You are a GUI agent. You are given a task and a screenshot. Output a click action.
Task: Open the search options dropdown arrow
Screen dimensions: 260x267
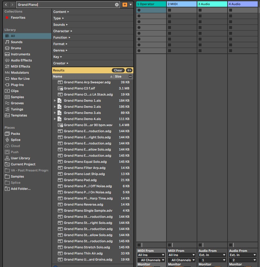(131, 5)
